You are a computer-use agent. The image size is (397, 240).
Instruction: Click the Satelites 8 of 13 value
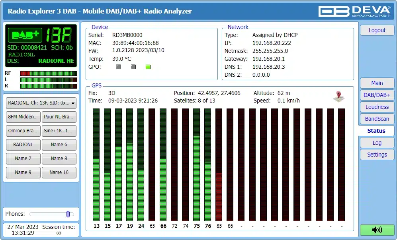[207, 101]
